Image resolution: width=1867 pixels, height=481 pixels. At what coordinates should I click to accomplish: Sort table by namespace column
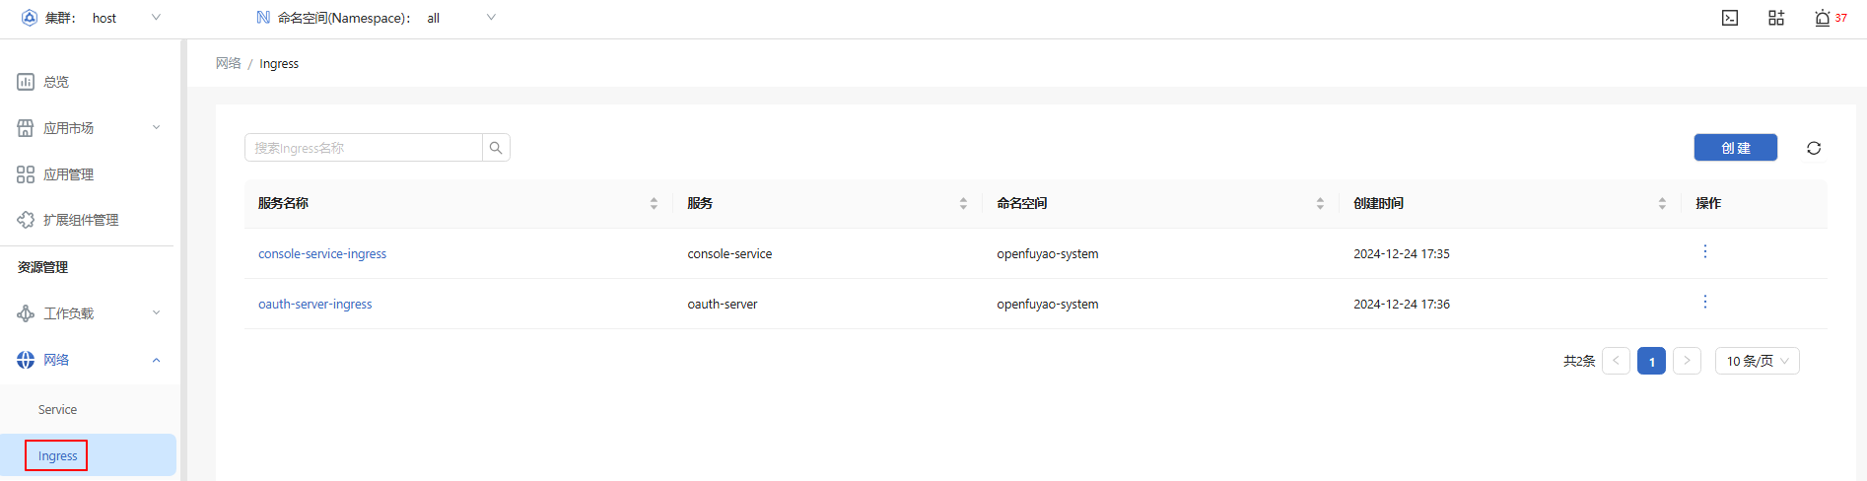[x=1320, y=203]
